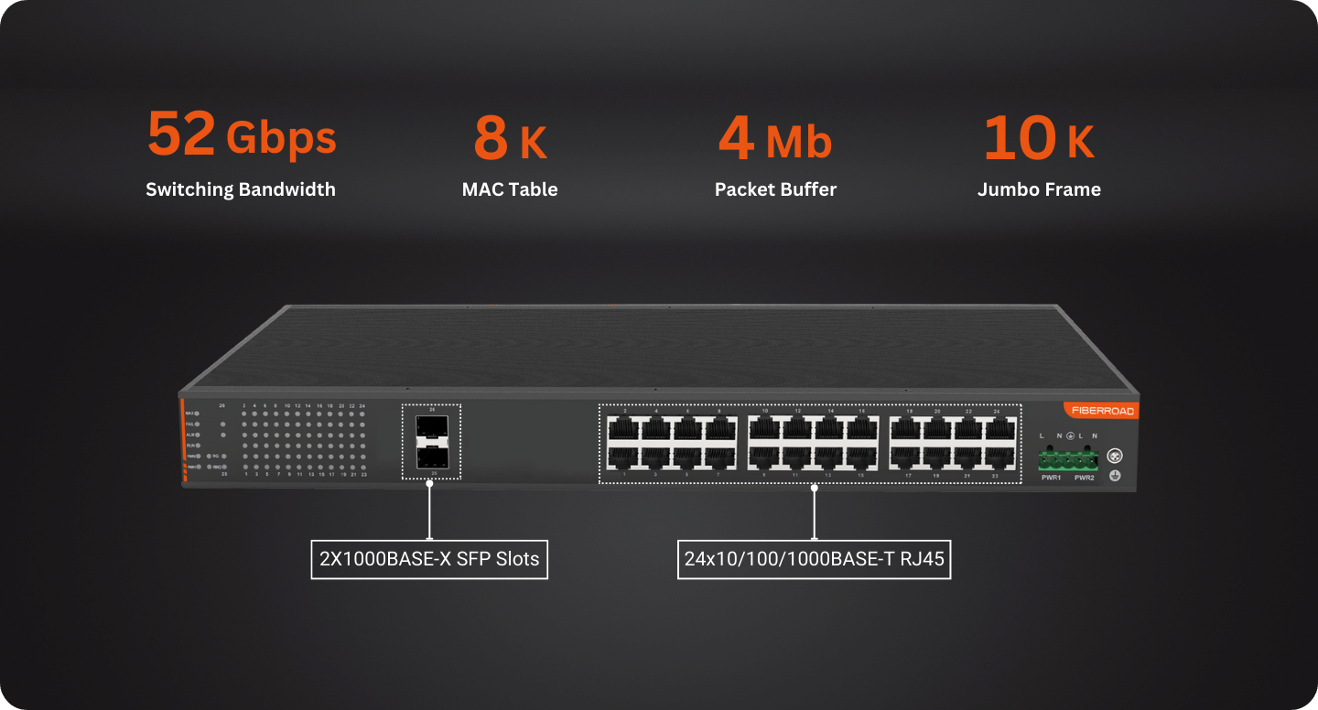
Task: Click the RUN status LED
Action: (x=198, y=446)
